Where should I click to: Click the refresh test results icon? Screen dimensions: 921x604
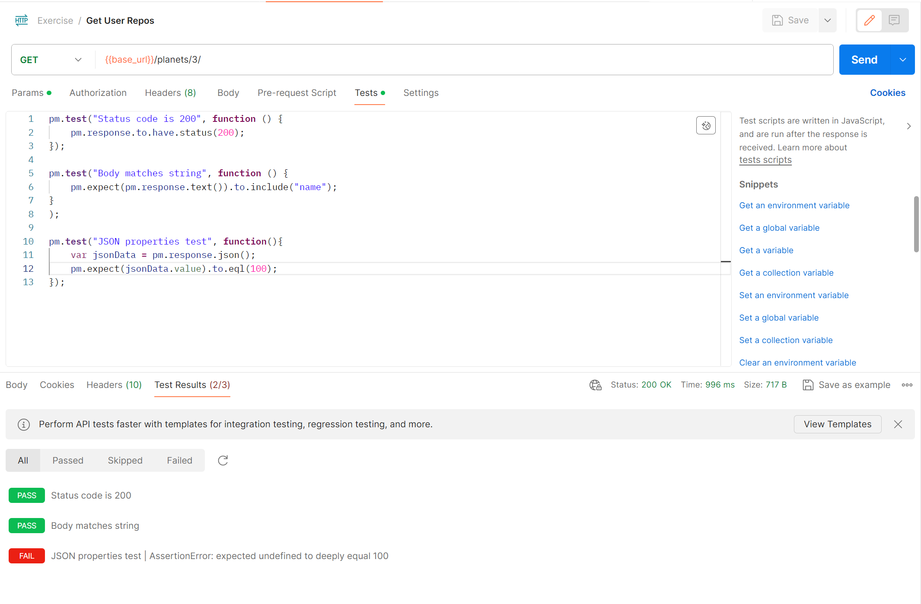[x=223, y=461]
